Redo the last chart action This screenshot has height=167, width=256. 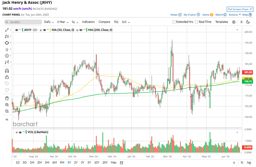pyautogui.click(x=7, y=90)
